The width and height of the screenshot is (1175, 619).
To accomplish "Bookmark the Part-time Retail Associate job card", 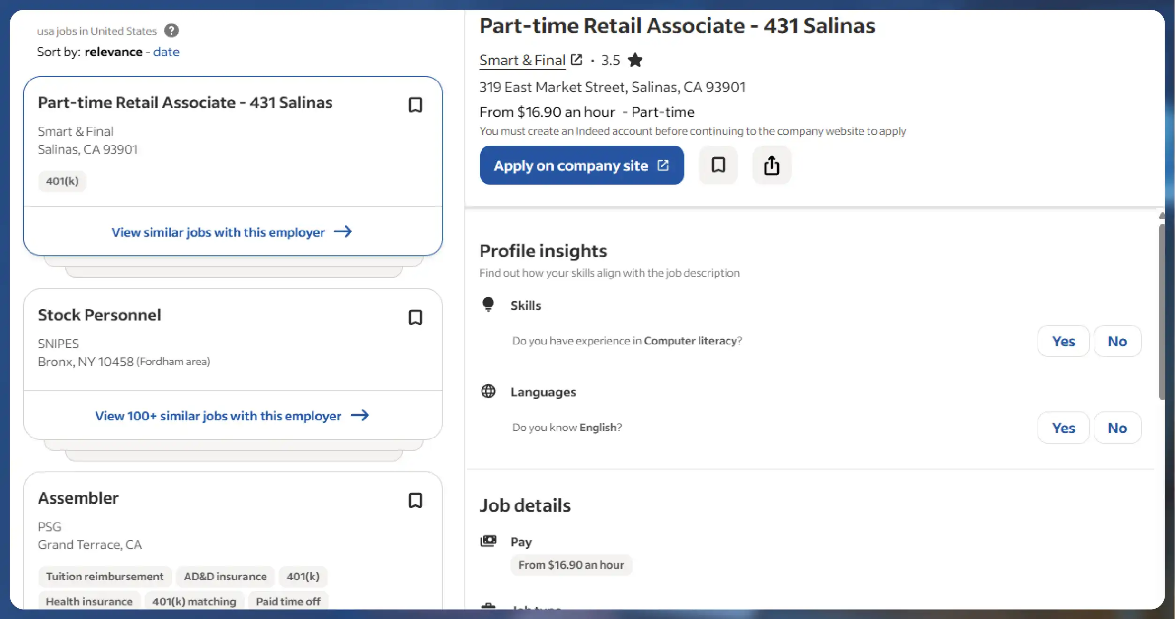I will [416, 104].
